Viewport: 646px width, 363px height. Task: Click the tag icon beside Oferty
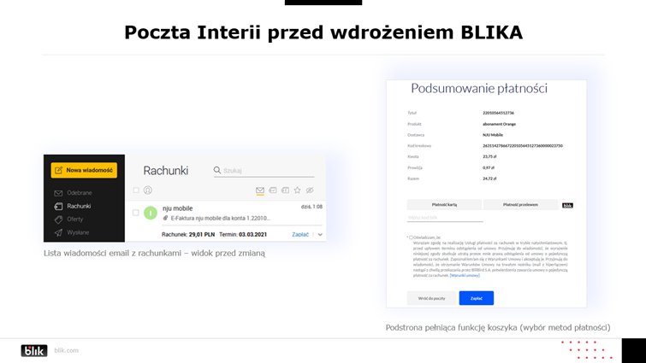click(x=58, y=220)
